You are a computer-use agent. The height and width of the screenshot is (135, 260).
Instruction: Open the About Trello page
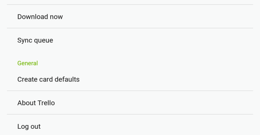coord(130,103)
